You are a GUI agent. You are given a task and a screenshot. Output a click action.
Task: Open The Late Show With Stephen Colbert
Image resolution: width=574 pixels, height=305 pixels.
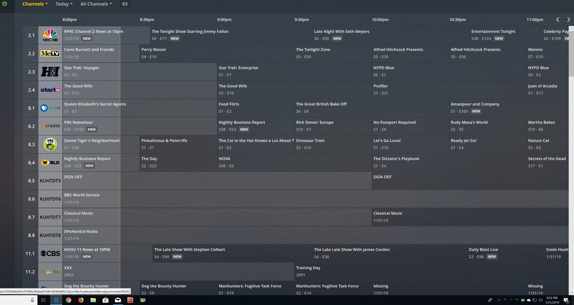232,254
